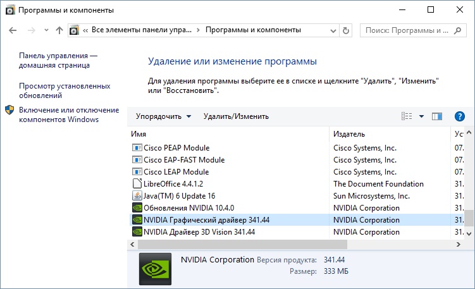Open the view options dropdown arrow

421,116
